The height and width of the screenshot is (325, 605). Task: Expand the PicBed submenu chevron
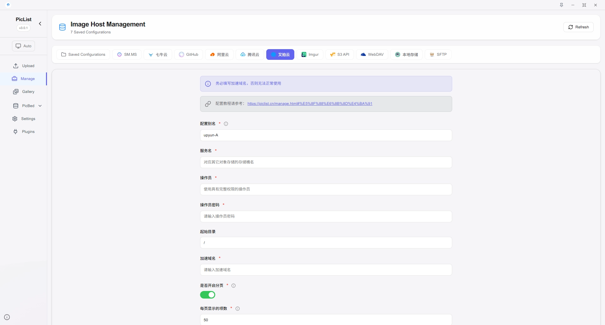click(x=40, y=106)
